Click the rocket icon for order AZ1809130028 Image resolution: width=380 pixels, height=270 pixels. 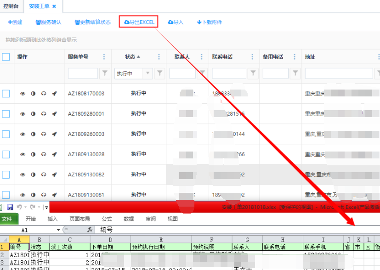pyautogui.click(x=54, y=154)
